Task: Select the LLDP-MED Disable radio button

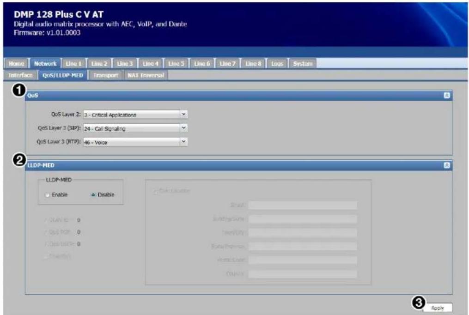Action: pyautogui.click(x=93, y=195)
